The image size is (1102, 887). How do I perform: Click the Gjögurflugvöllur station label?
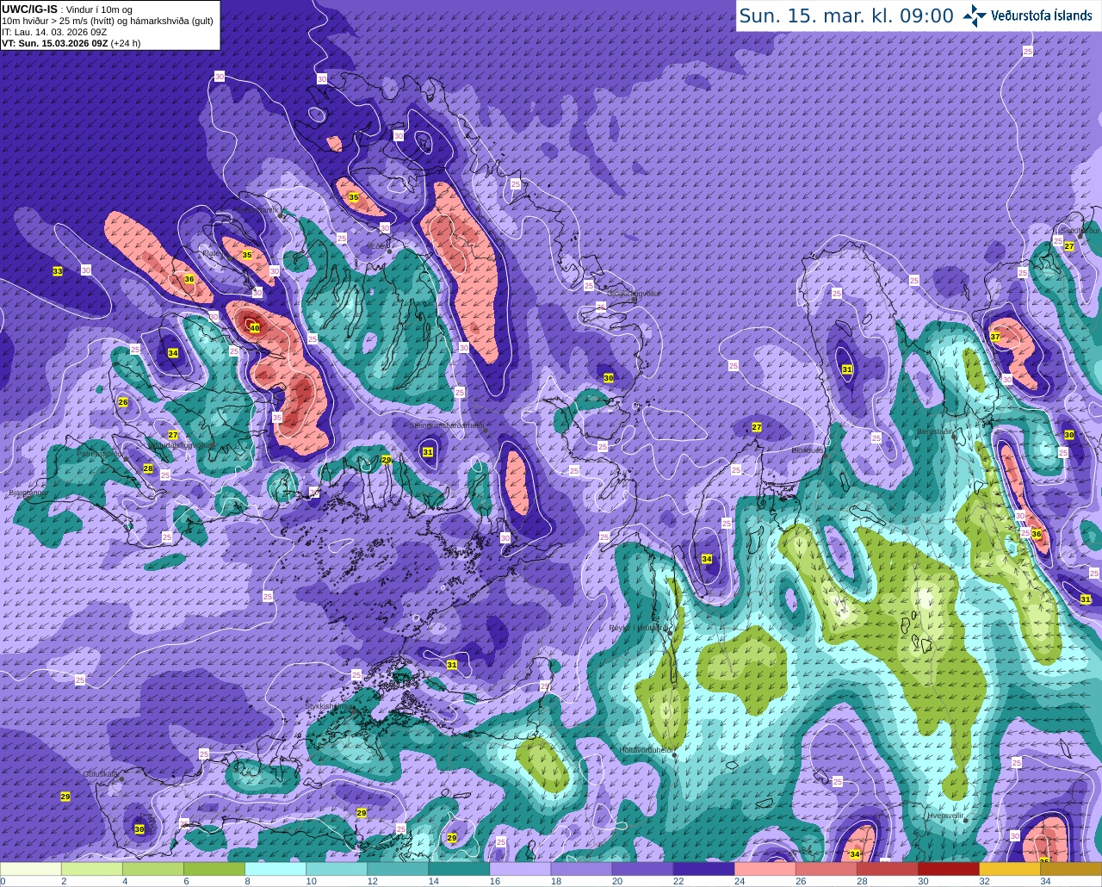[x=635, y=294]
